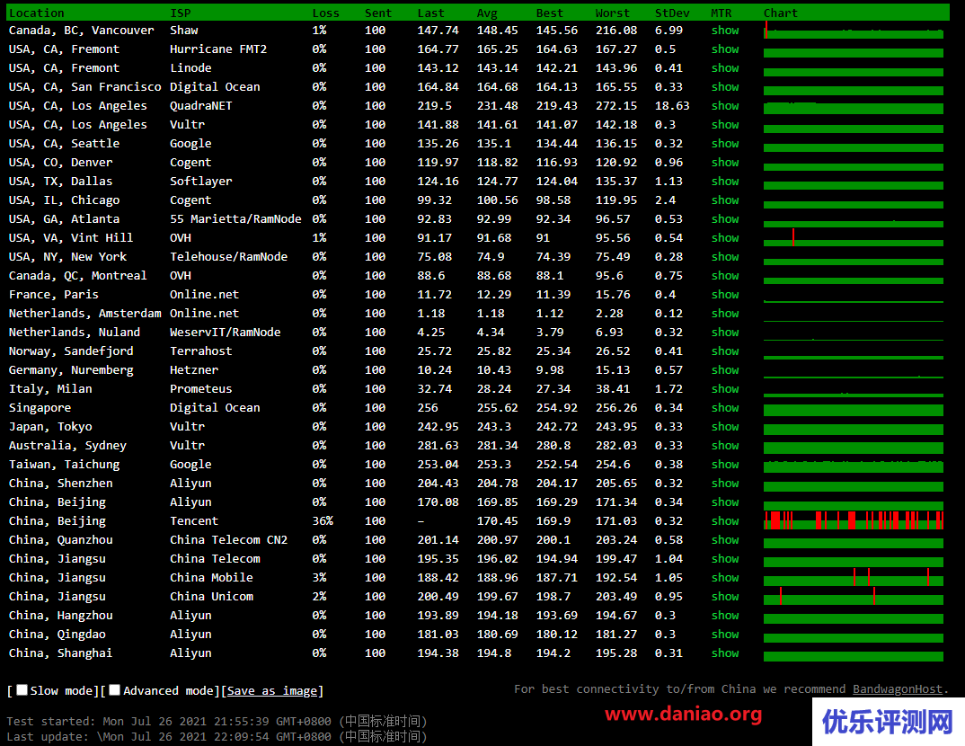
Task: Show MTR for Italy, Milan
Action: click(725, 389)
